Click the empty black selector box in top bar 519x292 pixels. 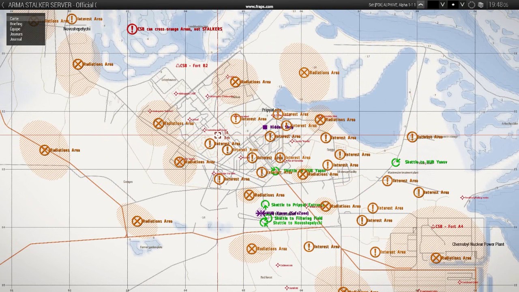click(x=433, y=5)
